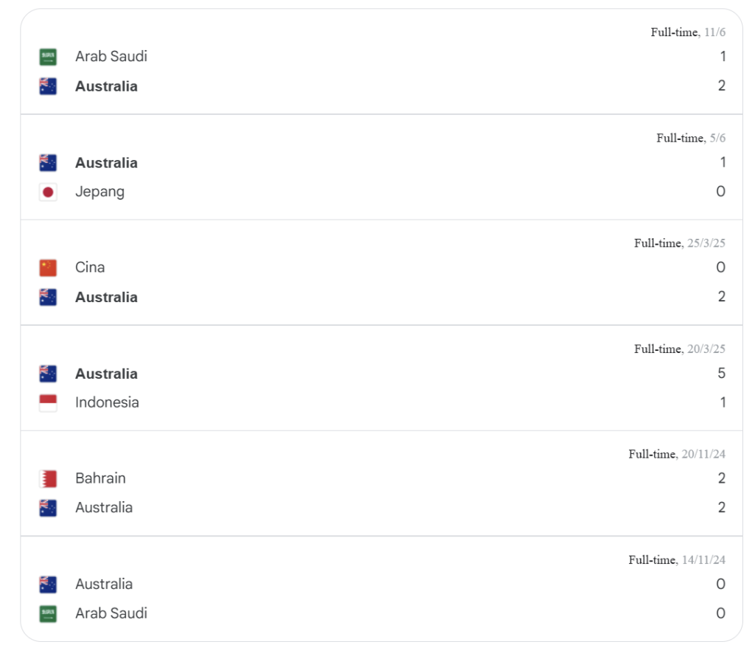Viewport: 755px width, 653px height.
Task: Click the Australia flag in the Jepang match
Action: (48, 163)
